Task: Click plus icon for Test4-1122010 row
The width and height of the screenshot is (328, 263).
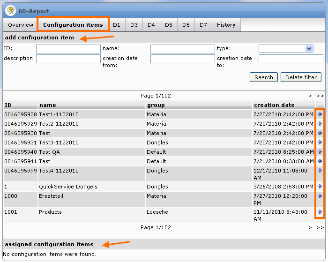Action: (320, 171)
